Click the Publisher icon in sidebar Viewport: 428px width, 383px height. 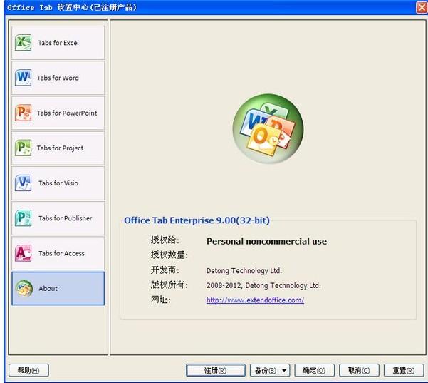24,218
